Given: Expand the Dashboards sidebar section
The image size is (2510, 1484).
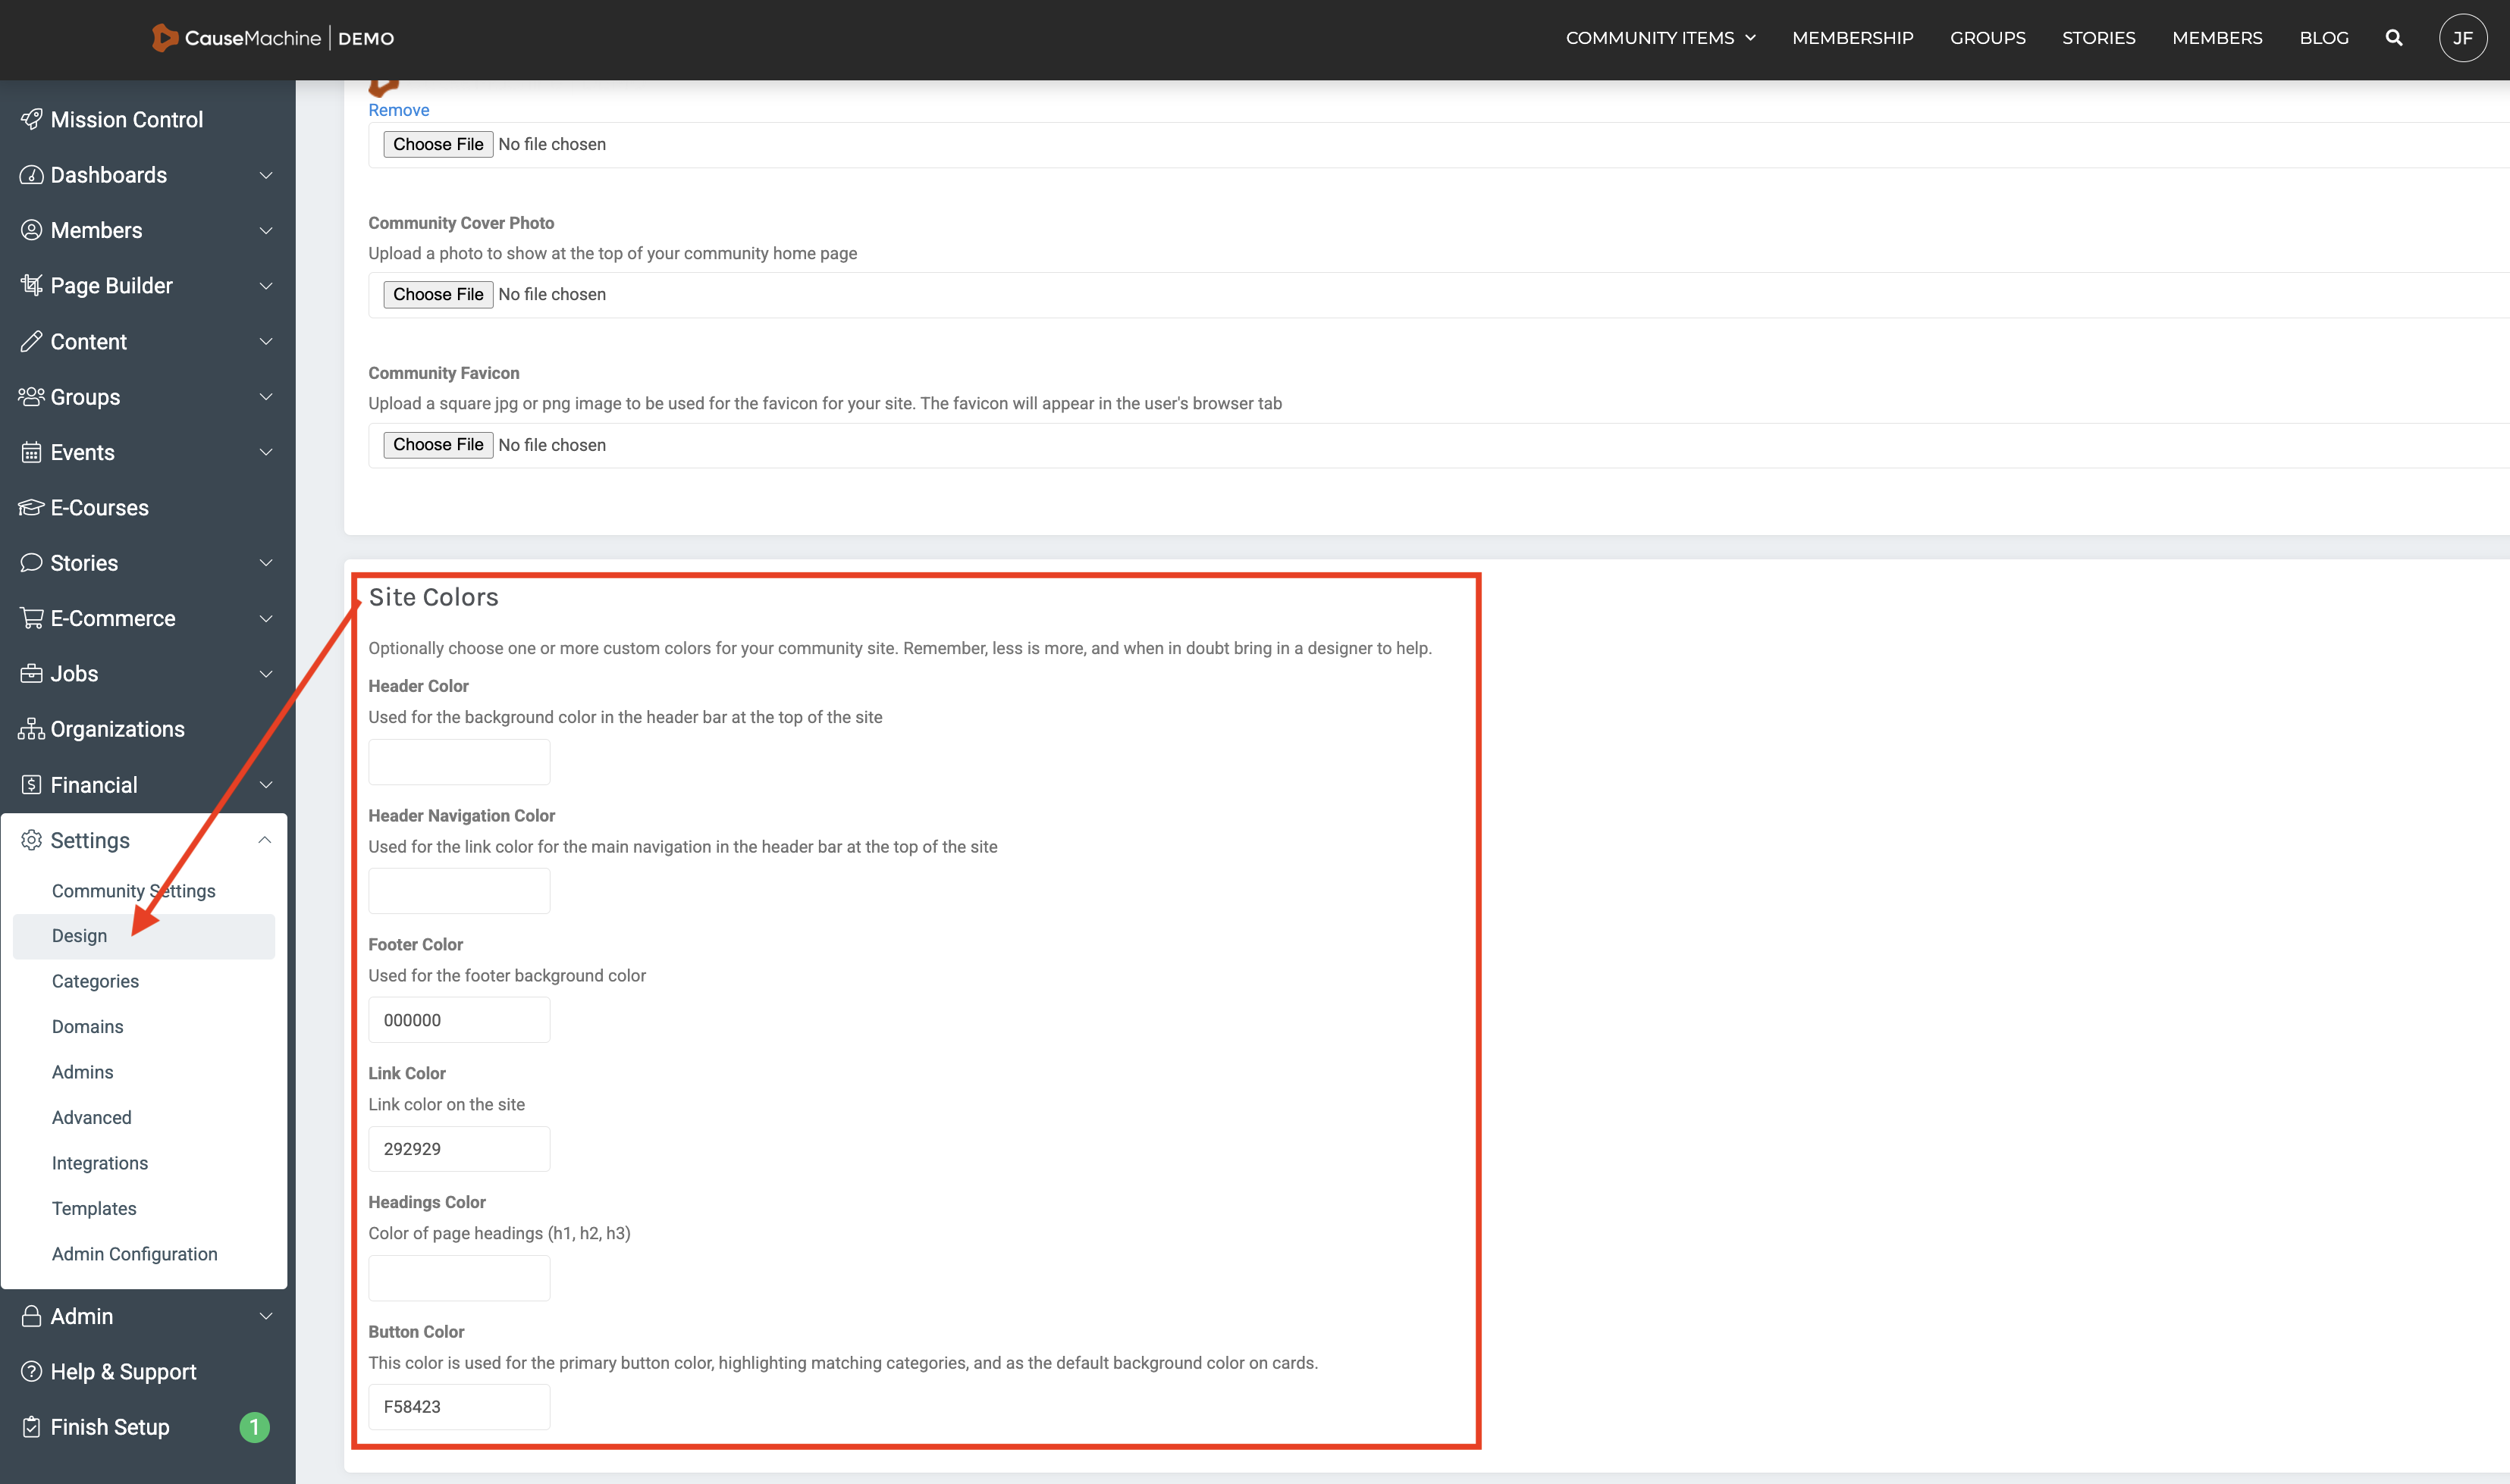Looking at the screenshot, I should coord(265,175).
